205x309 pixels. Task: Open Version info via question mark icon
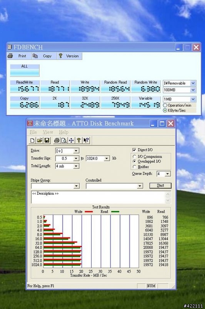[x=60, y=56]
